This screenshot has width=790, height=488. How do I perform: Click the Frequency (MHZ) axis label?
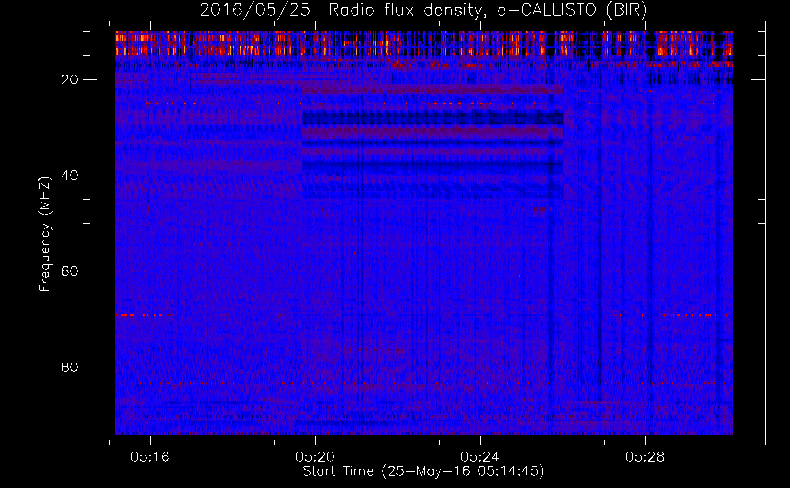click(45, 234)
